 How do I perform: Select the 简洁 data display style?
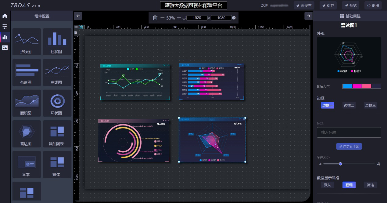pyautogui.click(x=370, y=185)
